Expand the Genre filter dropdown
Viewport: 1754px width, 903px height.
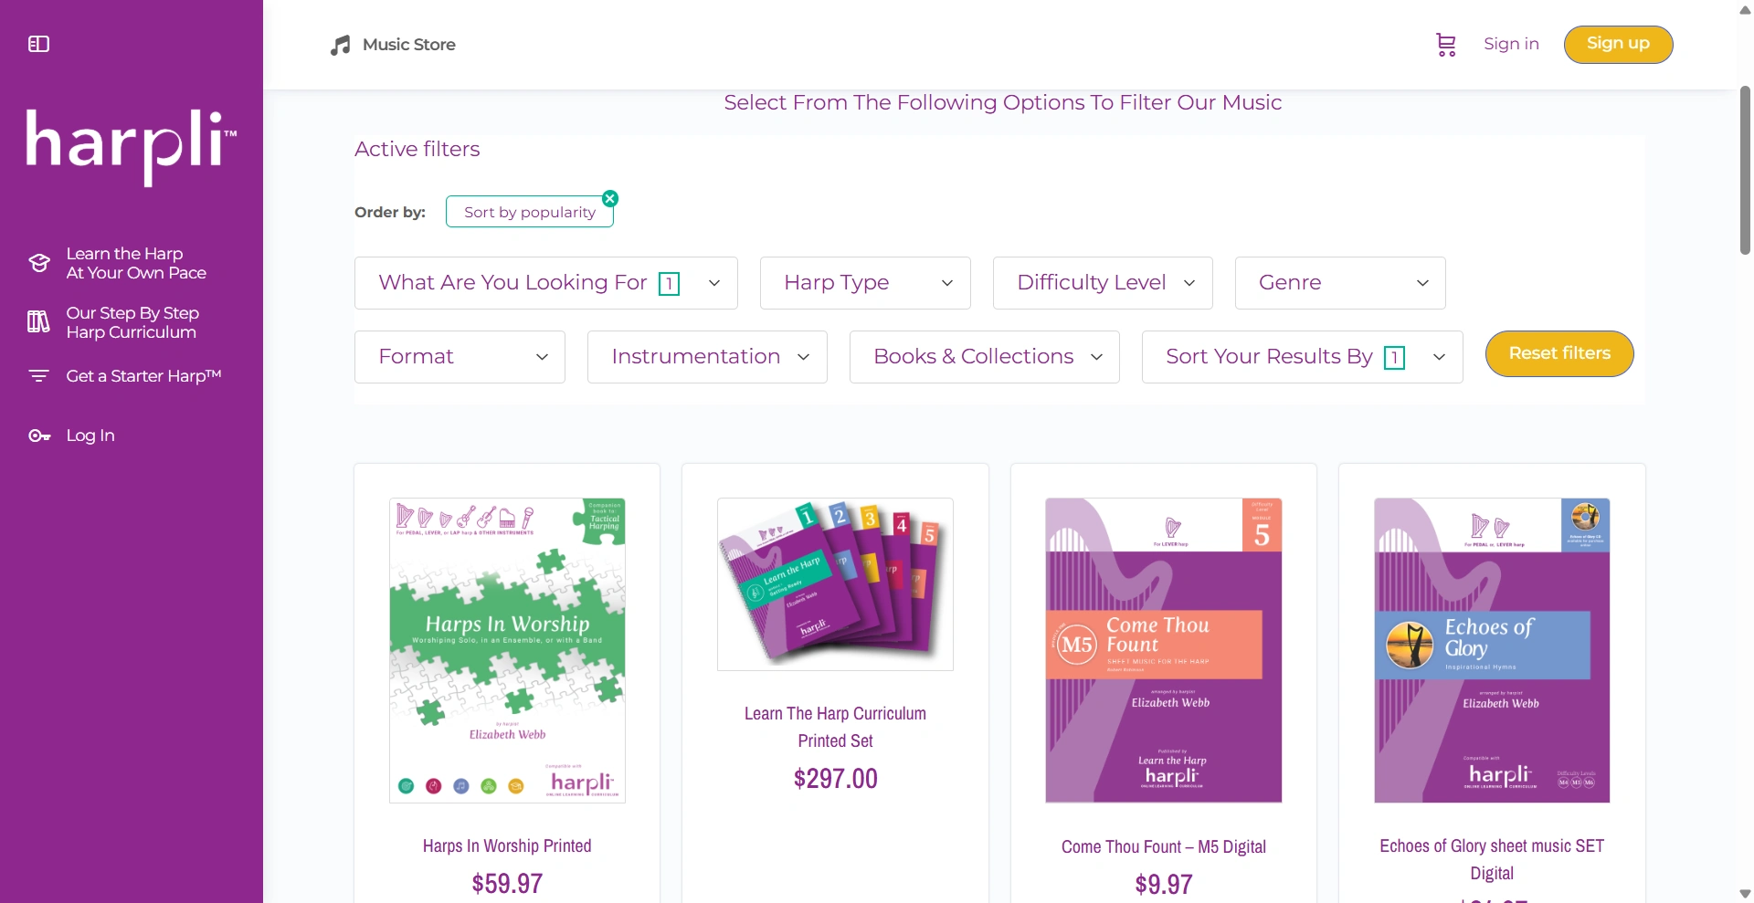tap(1339, 283)
